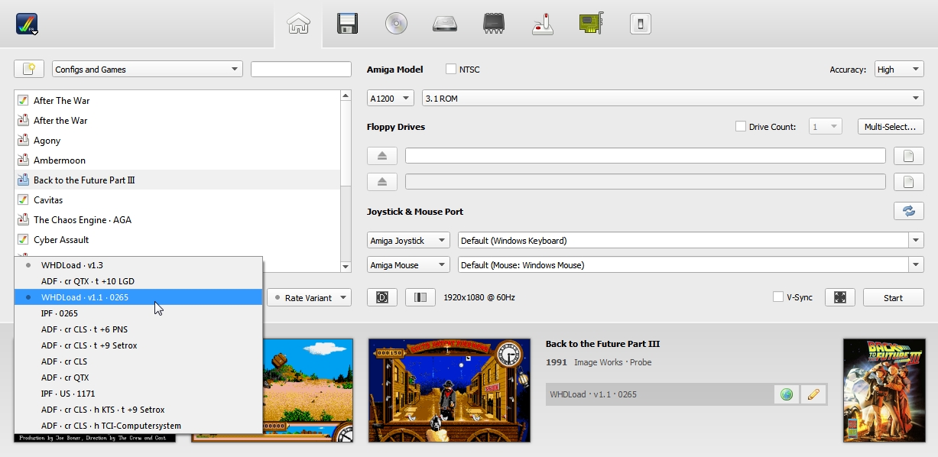The image size is (938, 457).
Task: Open the 3.1 ROM configuration dropdown
Action: (x=673, y=98)
